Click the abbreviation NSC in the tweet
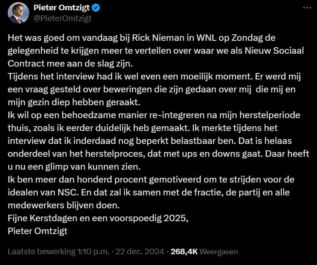Viewport: 317px width, 265px height. [x=68, y=192]
